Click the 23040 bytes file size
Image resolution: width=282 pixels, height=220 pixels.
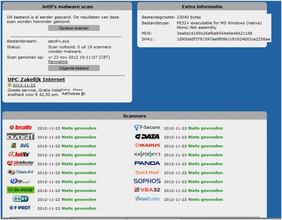[x=189, y=17]
